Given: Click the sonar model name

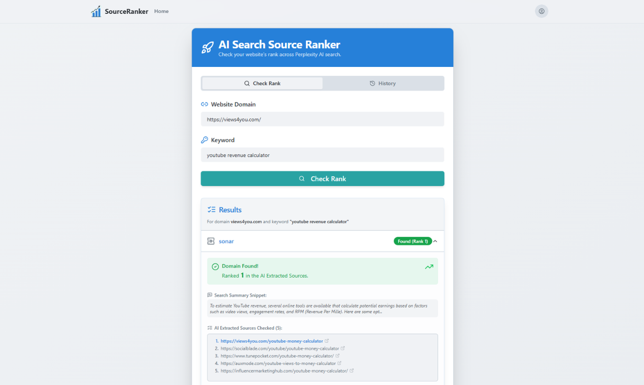Looking at the screenshot, I should coord(226,241).
